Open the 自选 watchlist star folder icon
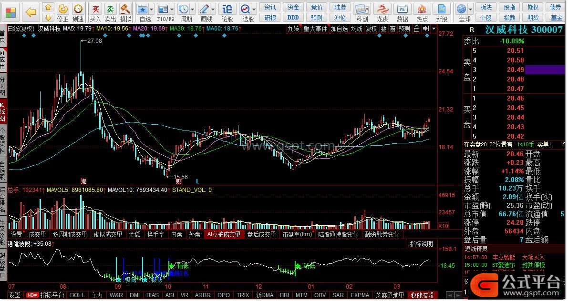The height and width of the screenshot is (301, 568). point(143,9)
